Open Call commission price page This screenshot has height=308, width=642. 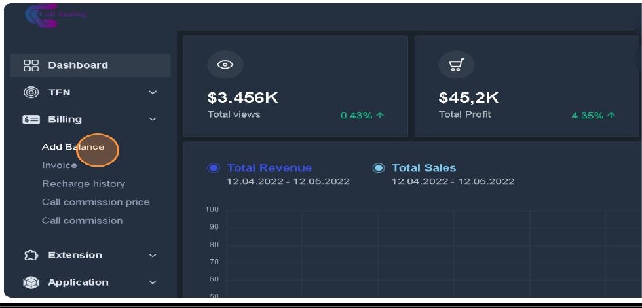96,202
